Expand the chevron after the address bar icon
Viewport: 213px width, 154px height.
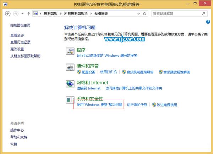[x=40, y=13]
